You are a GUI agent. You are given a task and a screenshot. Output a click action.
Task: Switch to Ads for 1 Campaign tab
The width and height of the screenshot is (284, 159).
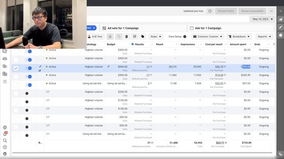[230, 28]
